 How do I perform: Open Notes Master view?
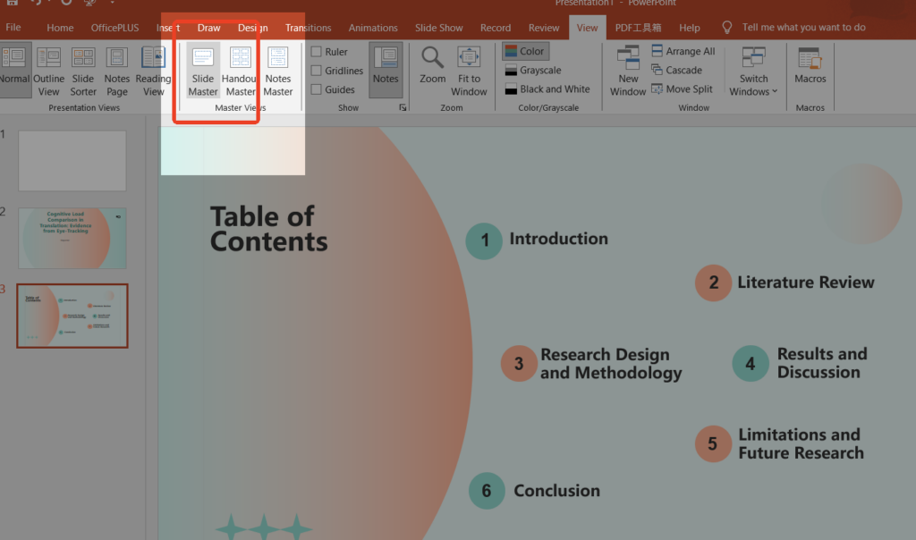tap(277, 71)
